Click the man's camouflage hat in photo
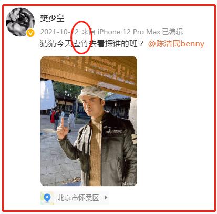The height and width of the screenshot is (214, 217). pos(91,94)
